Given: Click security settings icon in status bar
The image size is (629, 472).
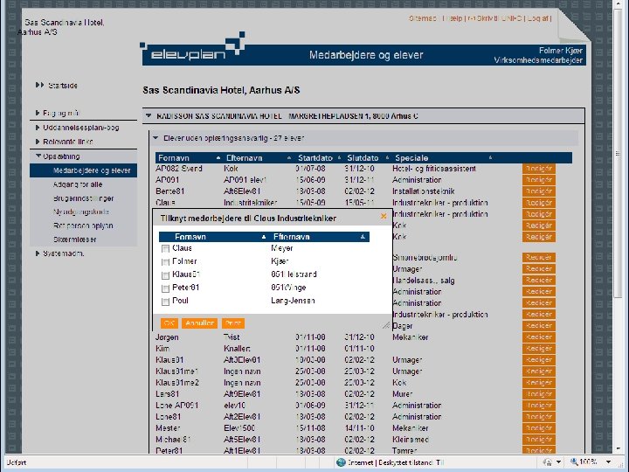Looking at the screenshot, I should [x=547, y=462].
